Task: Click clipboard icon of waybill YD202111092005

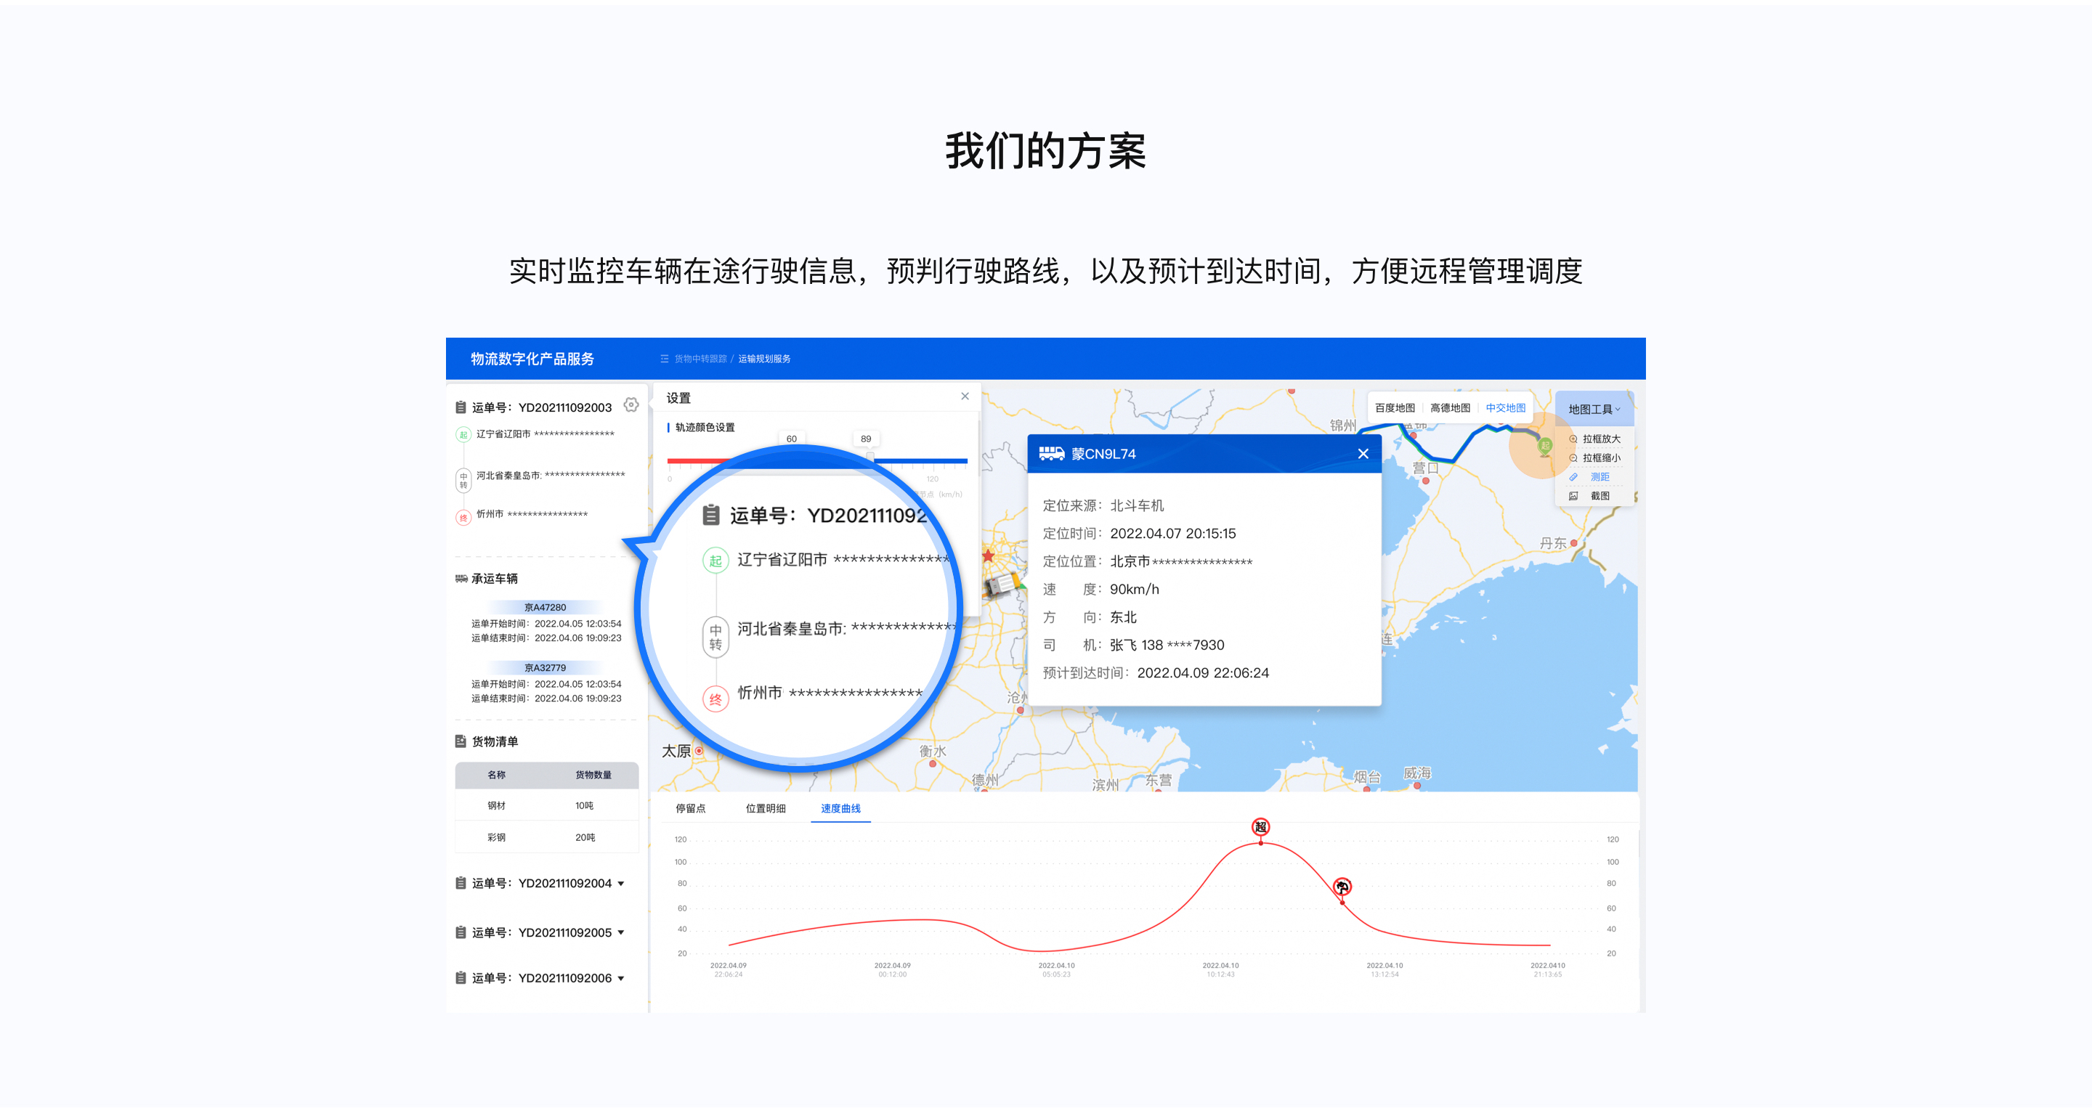Action: 461,932
